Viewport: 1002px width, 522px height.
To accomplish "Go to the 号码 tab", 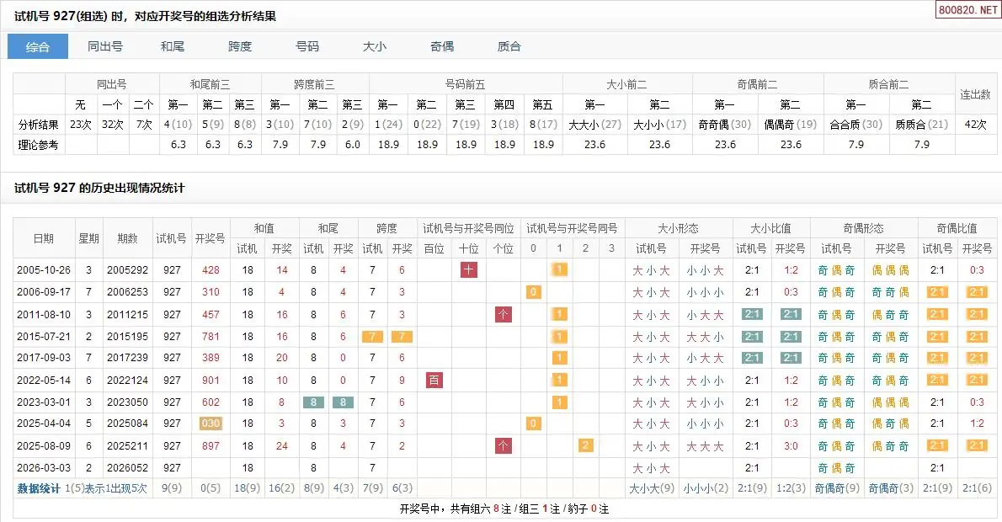I will pos(307,46).
